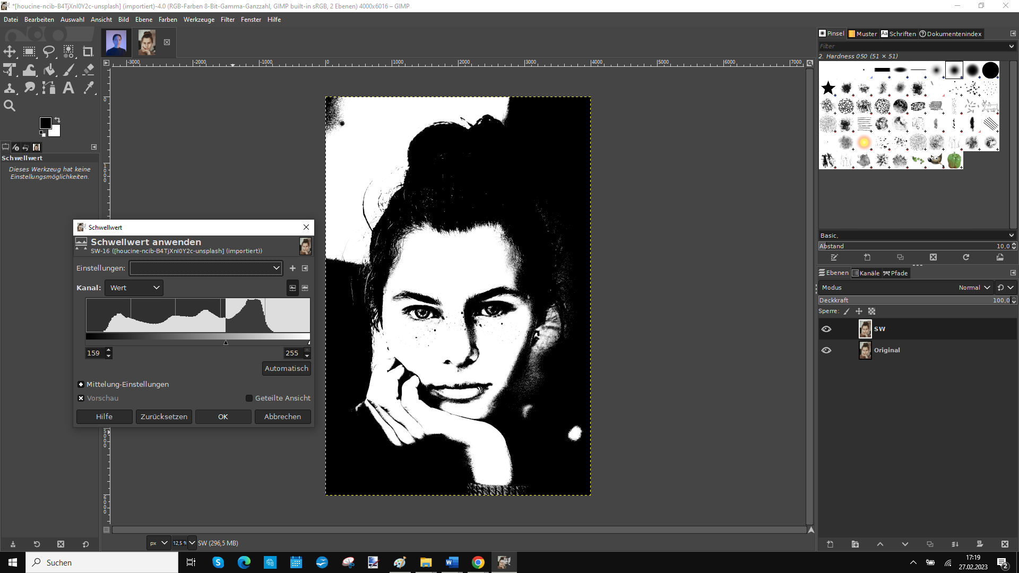Image resolution: width=1019 pixels, height=573 pixels.
Task: Click the Original layer thumbnail
Action: pos(865,350)
